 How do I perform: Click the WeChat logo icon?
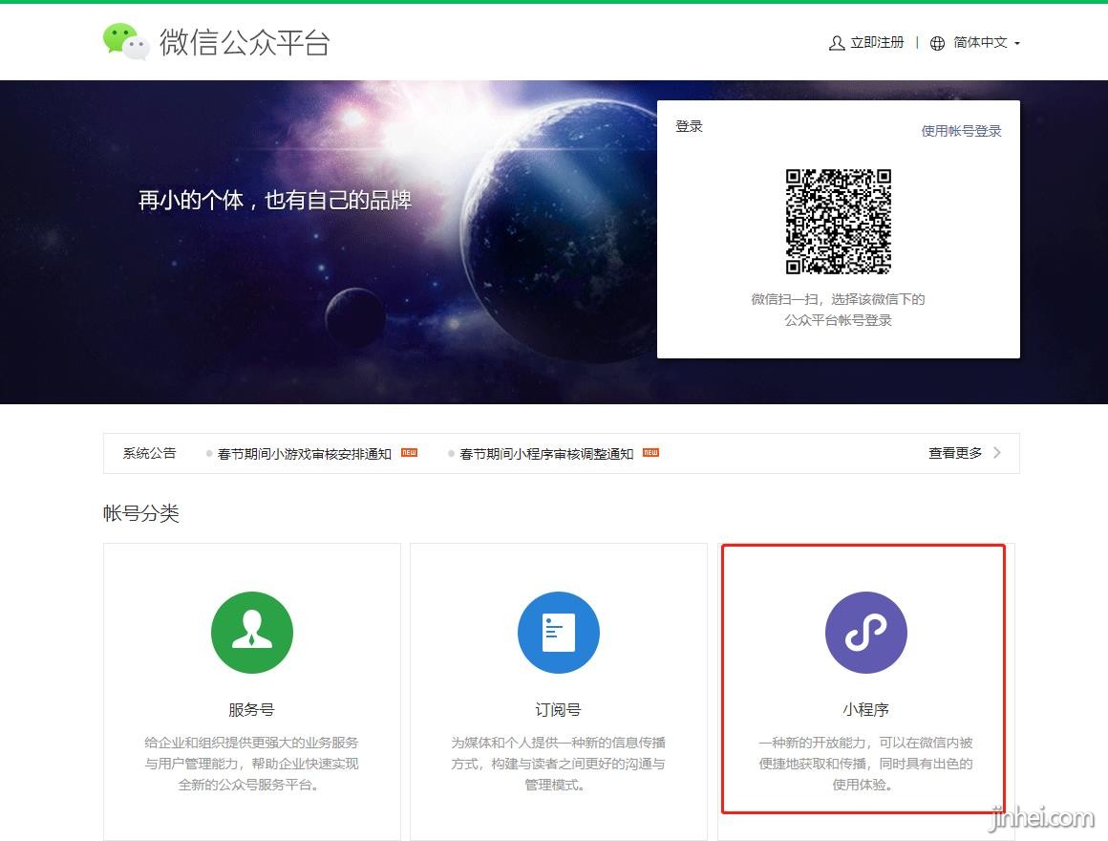pos(126,42)
